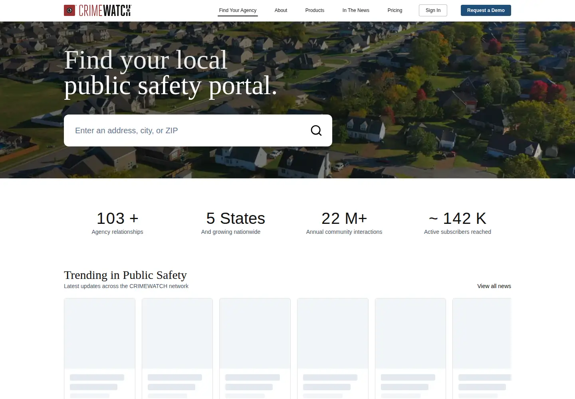Open the Find Your Agency menu item

(238, 10)
